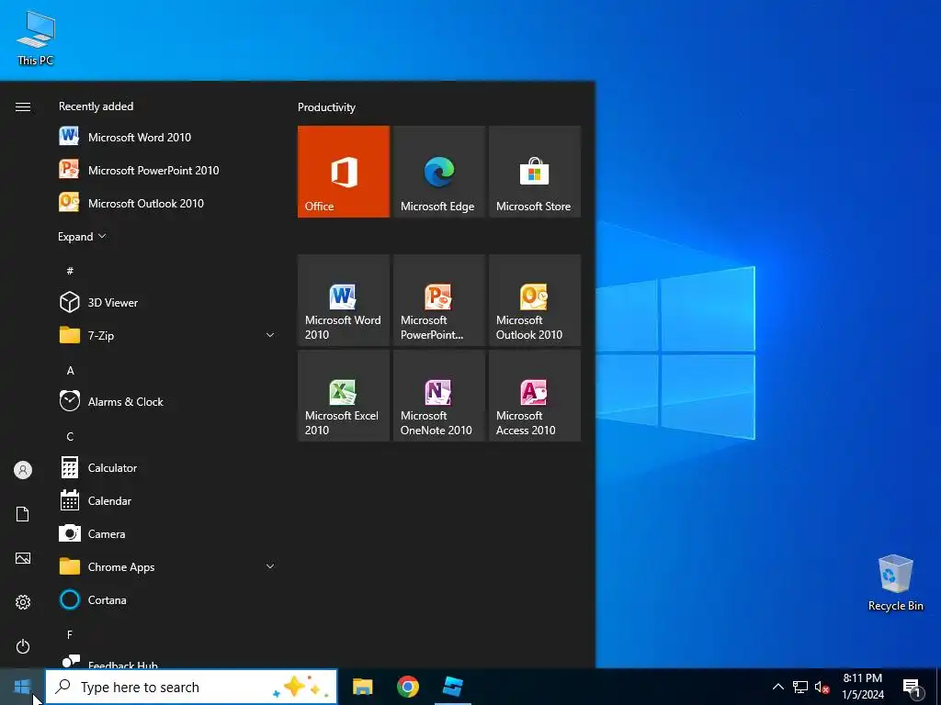Viewport: 941px width, 705px height.
Task: Expand the 7-Zip folder
Action: 168,336
